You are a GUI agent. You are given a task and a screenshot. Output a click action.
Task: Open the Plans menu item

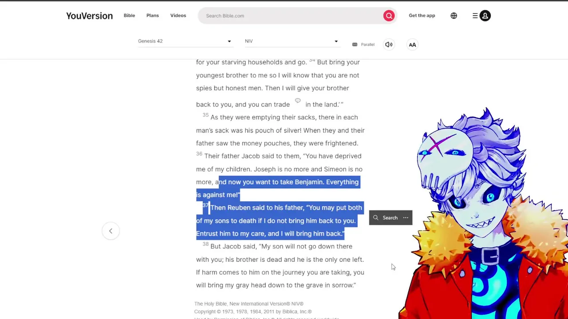point(153,16)
